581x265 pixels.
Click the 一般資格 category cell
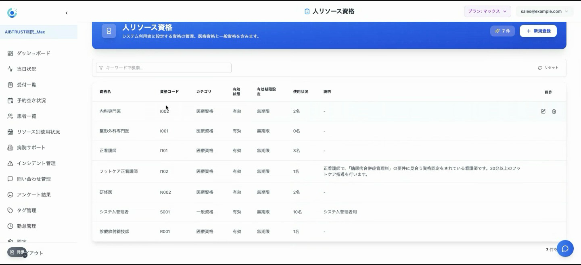[205, 212]
